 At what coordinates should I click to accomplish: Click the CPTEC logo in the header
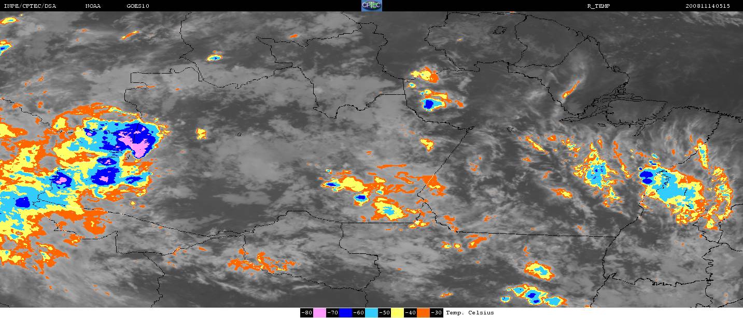click(371, 6)
